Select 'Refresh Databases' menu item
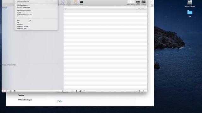This screenshot has height=113, width=202. point(36,7)
